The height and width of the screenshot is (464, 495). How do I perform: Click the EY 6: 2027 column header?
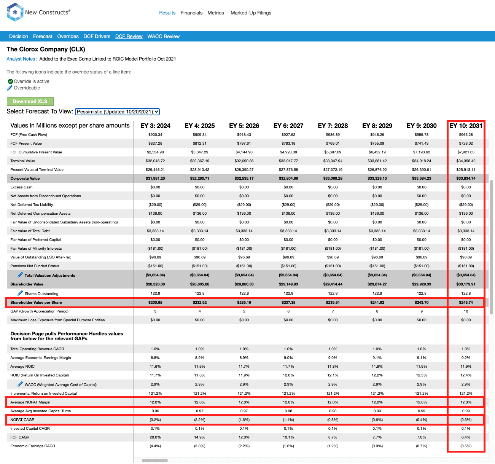pos(288,126)
